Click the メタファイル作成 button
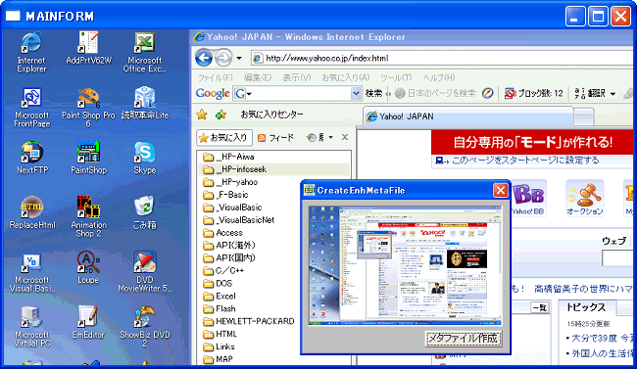Image resolution: width=637 pixels, height=369 pixels. click(x=464, y=338)
